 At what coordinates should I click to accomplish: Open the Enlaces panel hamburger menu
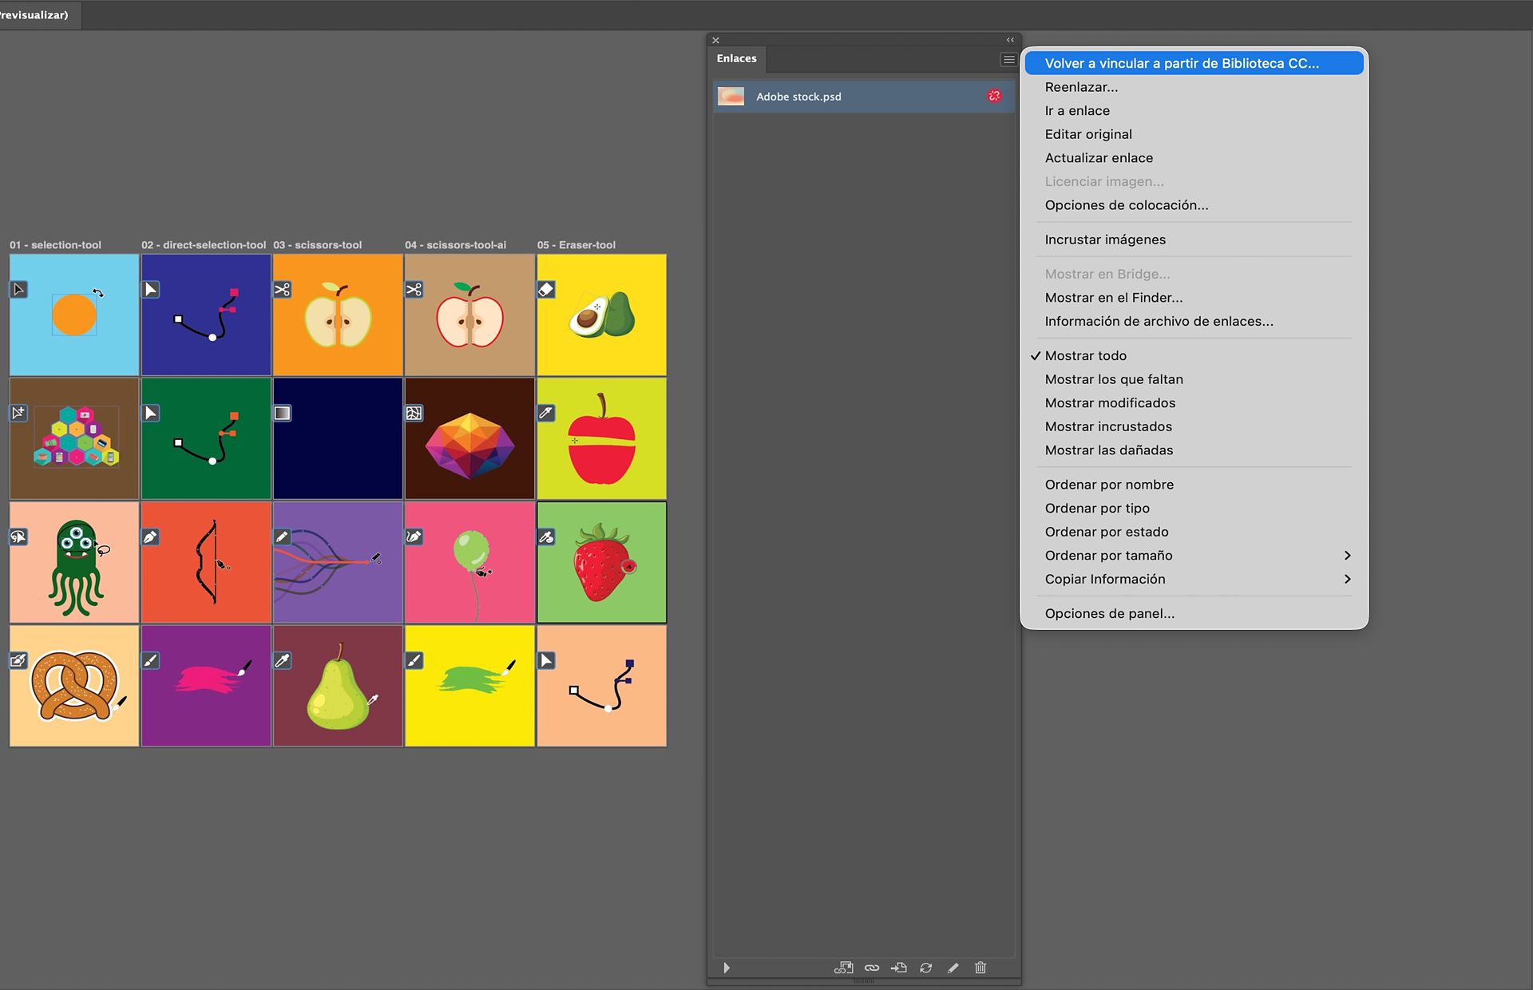[1008, 60]
